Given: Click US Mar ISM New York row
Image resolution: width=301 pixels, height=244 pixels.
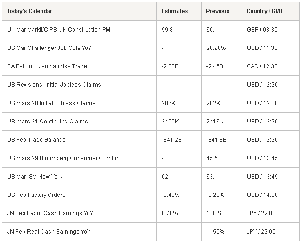Looking at the screenshot, I should 151,177.
